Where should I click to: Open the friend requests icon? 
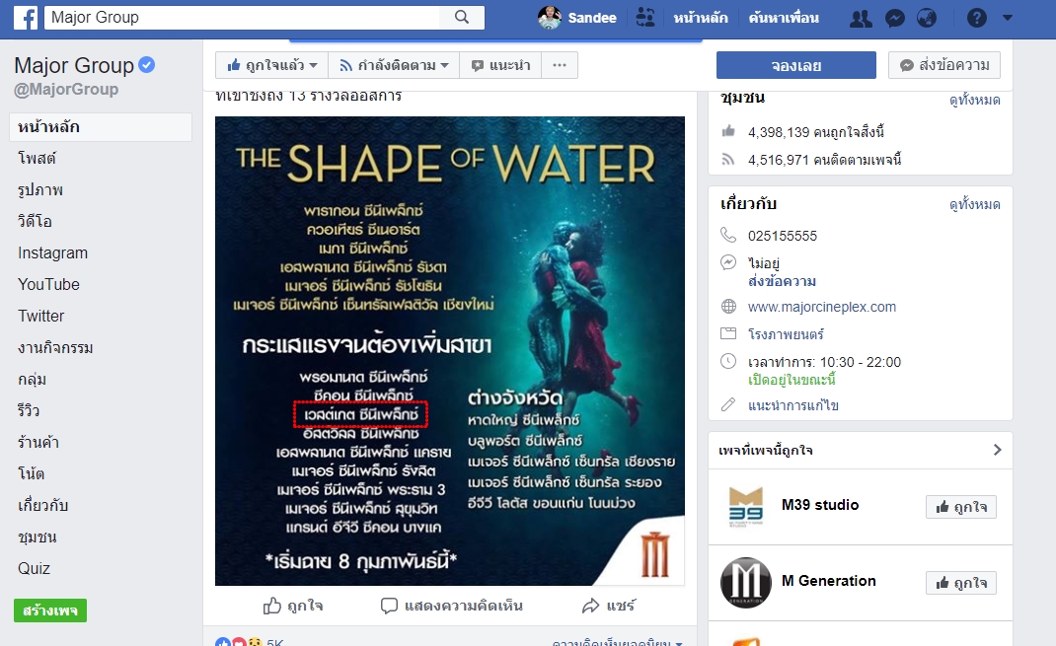[x=860, y=18]
